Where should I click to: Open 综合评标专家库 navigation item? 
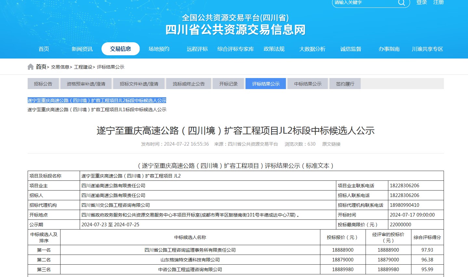click(235, 49)
